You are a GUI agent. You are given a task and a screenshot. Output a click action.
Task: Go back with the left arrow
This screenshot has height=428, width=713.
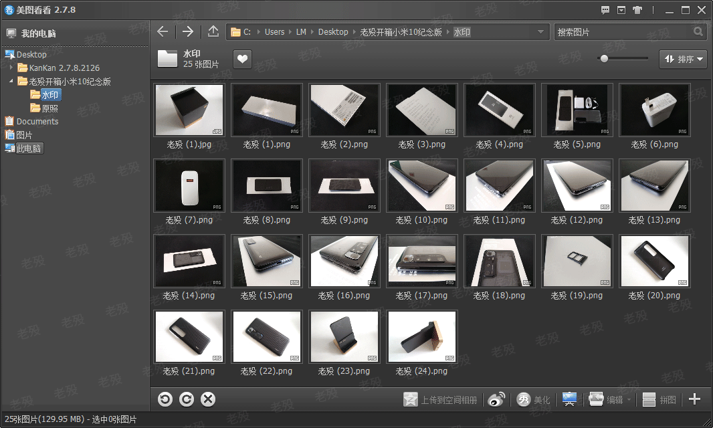[163, 32]
